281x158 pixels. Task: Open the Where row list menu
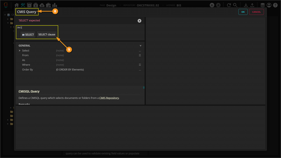(140, 65)
